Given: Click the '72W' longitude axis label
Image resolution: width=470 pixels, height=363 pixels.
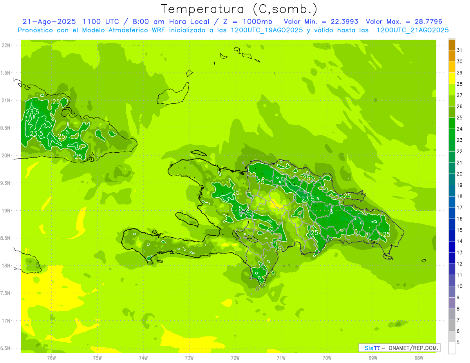Looking at the screenshot, I should [x=235, y=358].
